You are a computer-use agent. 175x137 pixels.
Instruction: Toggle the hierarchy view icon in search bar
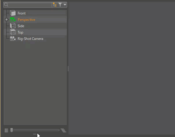pos(55,5)
